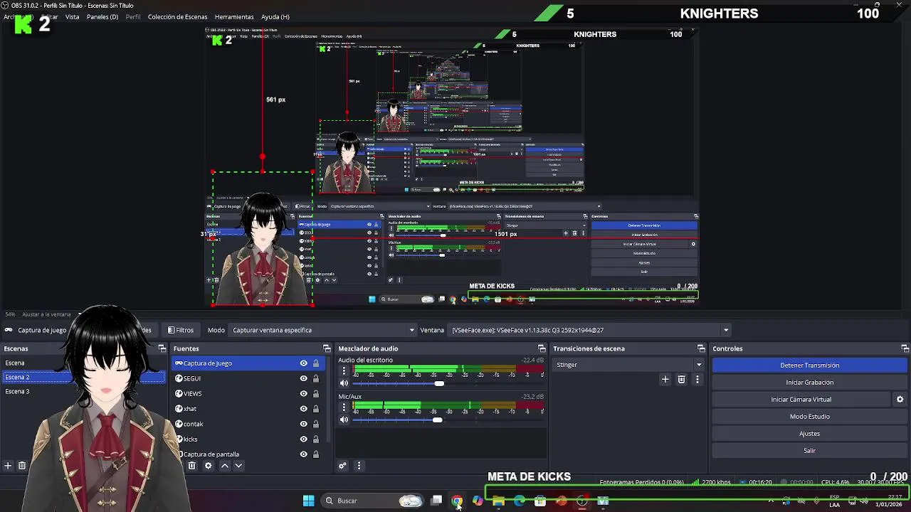The image size is (911, 512).
Task: Open source properties gear in Fuentes toolbar
Action: [208, 466]
